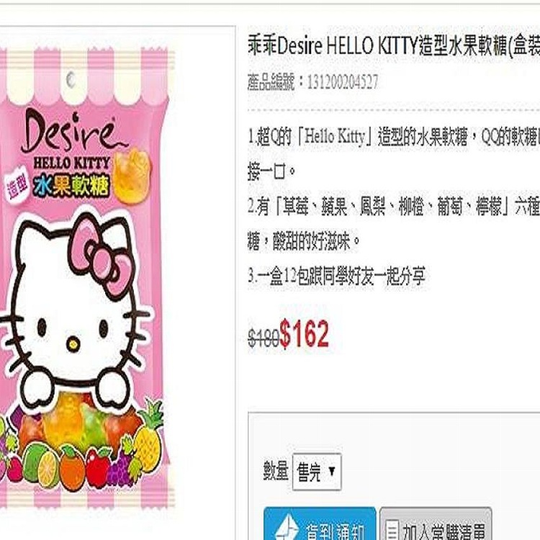Click the orange gummy candy graphic
Image resolution: width=540 pixels, height=540 pixels.
(132, 175)
